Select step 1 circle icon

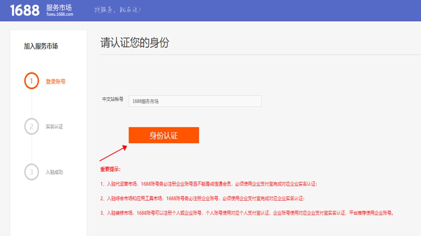click(32, 81)
